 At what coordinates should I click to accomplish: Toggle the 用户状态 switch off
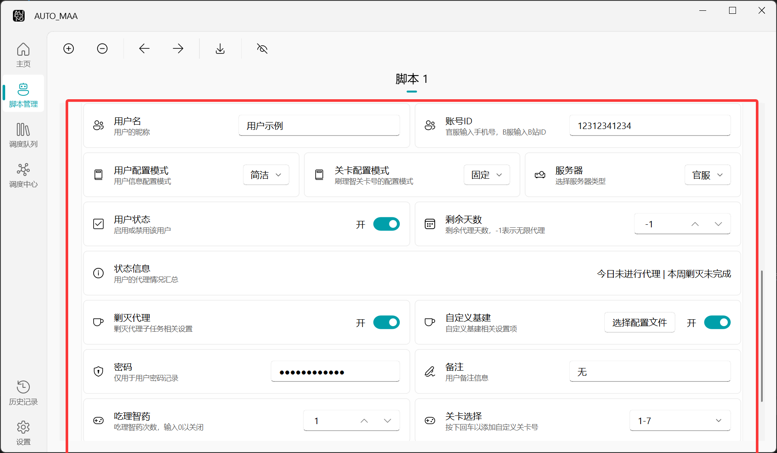[x=386, y=224]
